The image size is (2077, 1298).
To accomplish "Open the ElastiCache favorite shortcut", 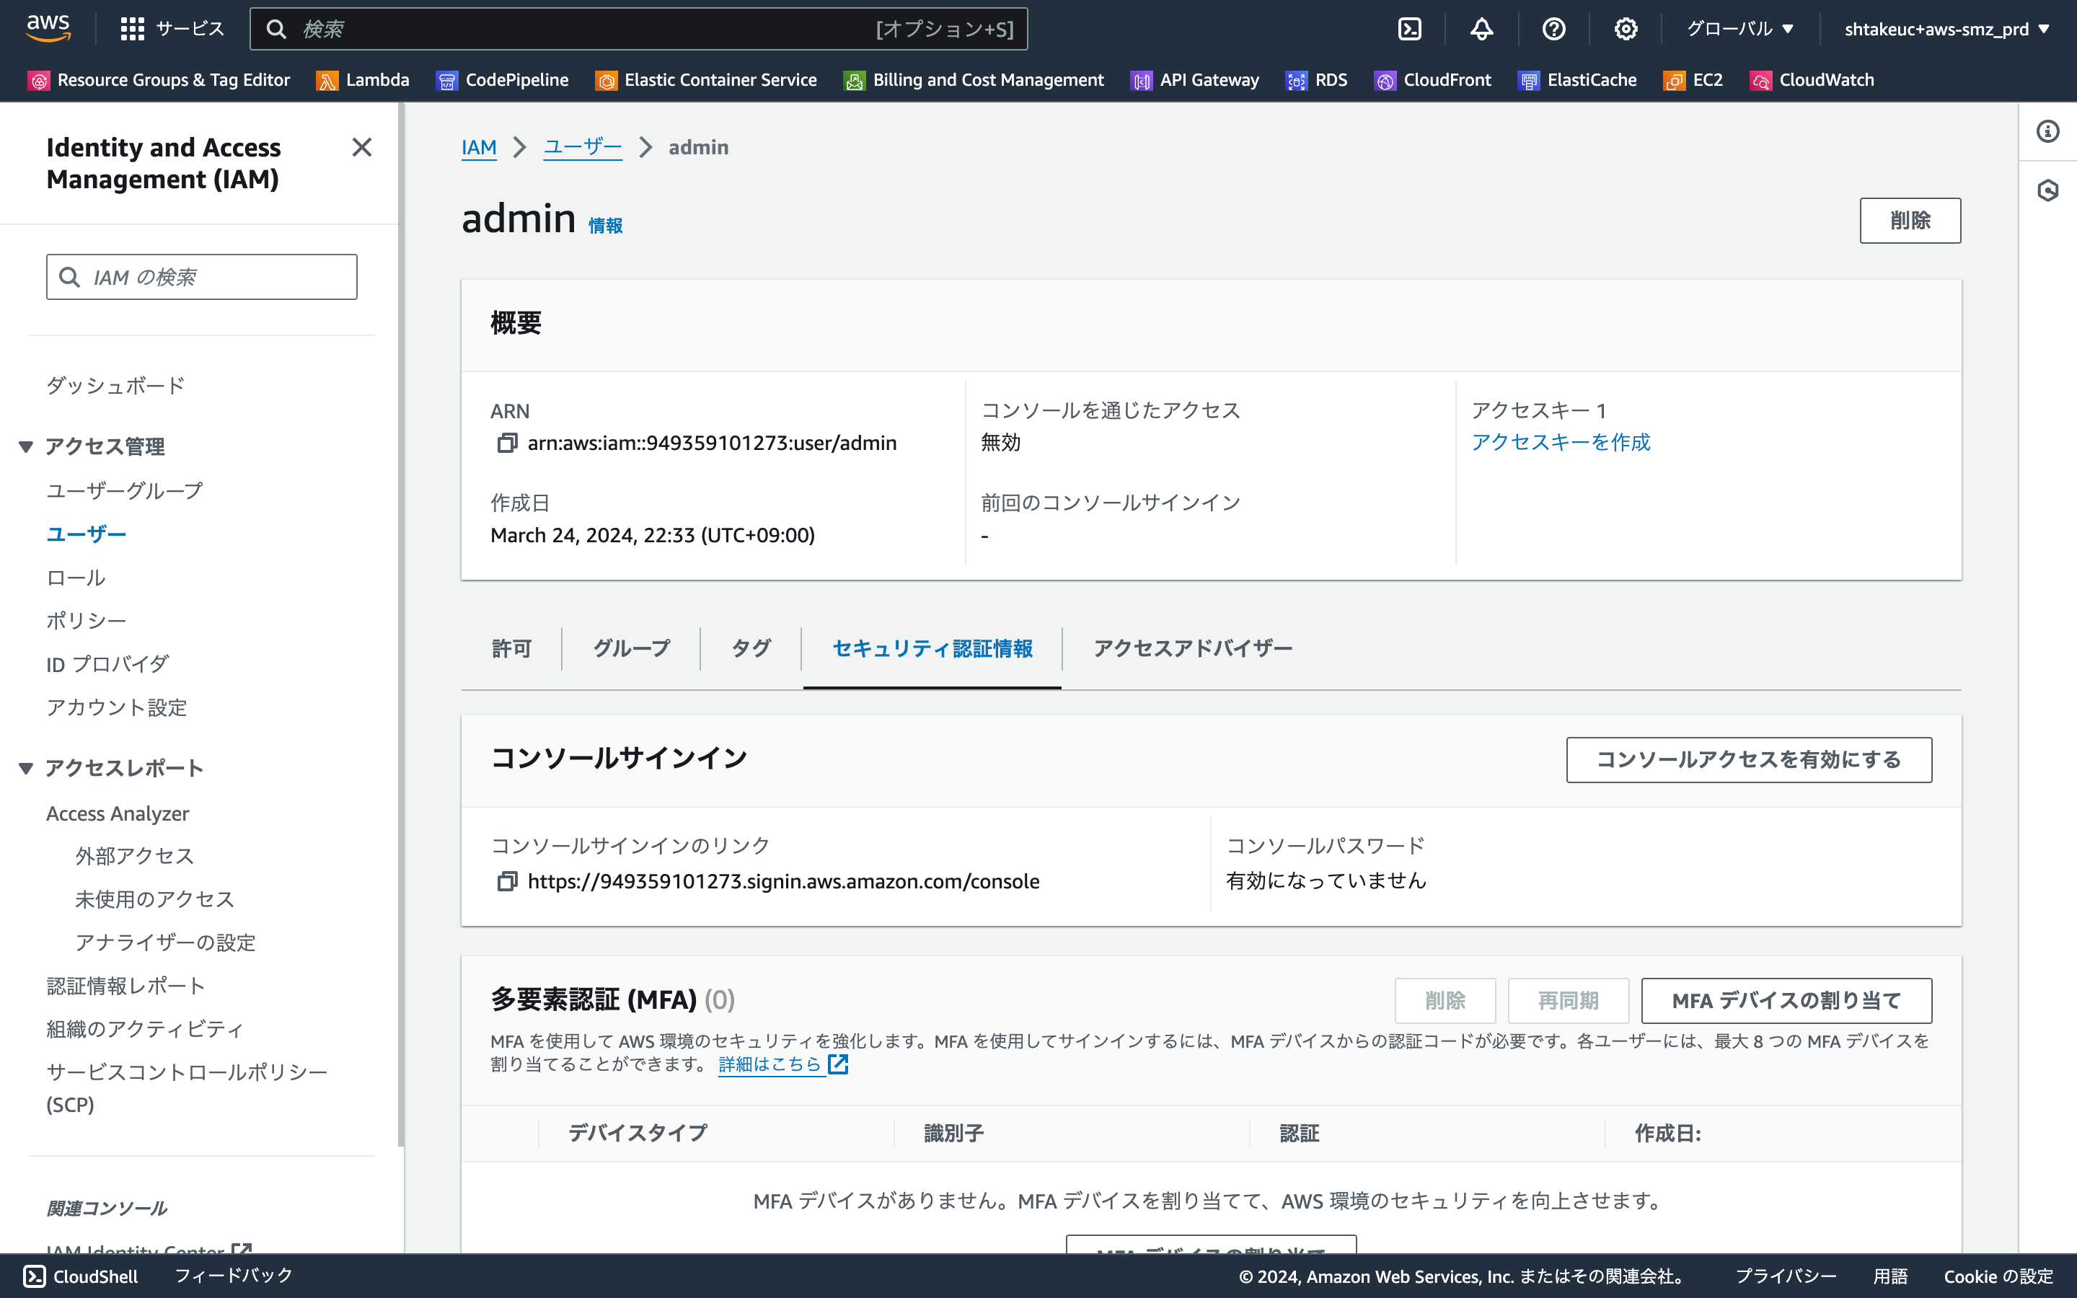I will pyautogui.click(x=1577, y=80).
